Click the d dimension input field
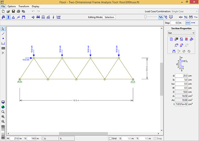199x141 pixels. coord(181,76)
